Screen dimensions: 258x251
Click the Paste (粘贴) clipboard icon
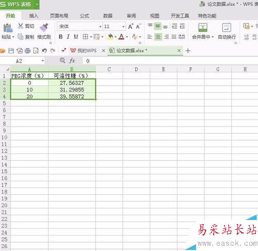8,28
